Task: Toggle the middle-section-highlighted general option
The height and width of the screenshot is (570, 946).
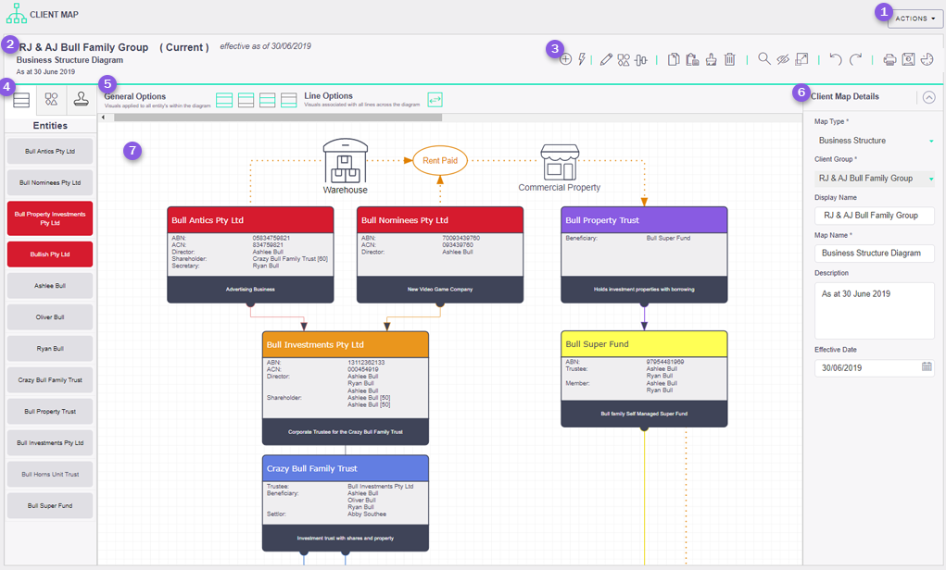Action: [267, 100]
